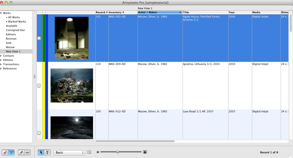Click the minus remove button
Screen dimensions: 293x158
tap(28, 152)
